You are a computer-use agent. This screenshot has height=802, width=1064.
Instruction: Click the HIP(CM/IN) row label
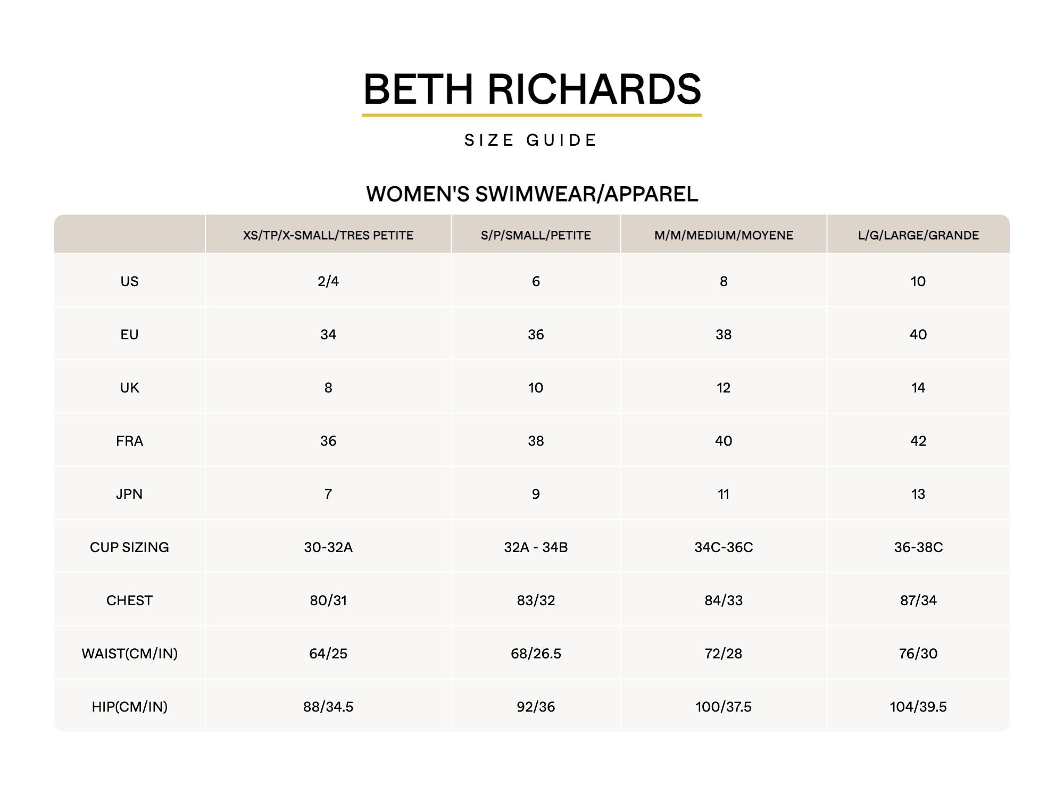129,707
